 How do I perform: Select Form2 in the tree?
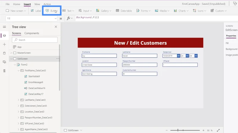(x=24, y=65)
